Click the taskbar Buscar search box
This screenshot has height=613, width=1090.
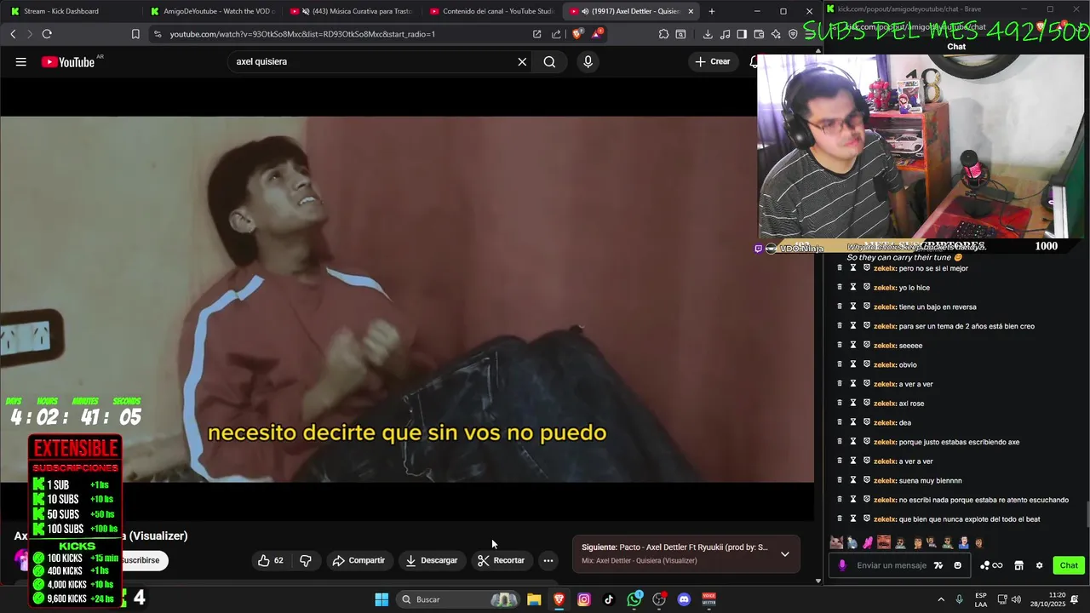pyautogui.click(x=459, y=599)
